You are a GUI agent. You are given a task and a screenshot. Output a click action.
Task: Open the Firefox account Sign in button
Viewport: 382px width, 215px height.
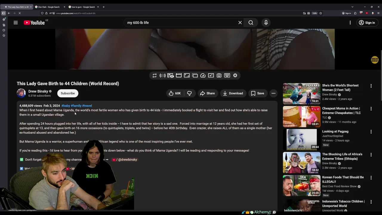[x=346, y=13]
